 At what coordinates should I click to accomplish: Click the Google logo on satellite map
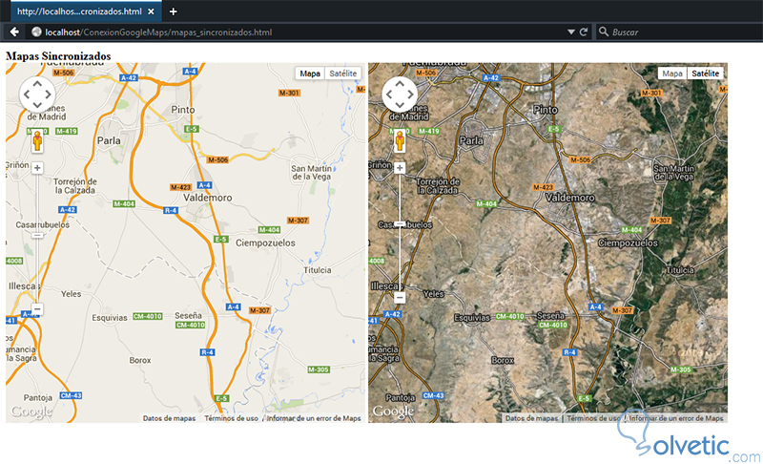394,411
